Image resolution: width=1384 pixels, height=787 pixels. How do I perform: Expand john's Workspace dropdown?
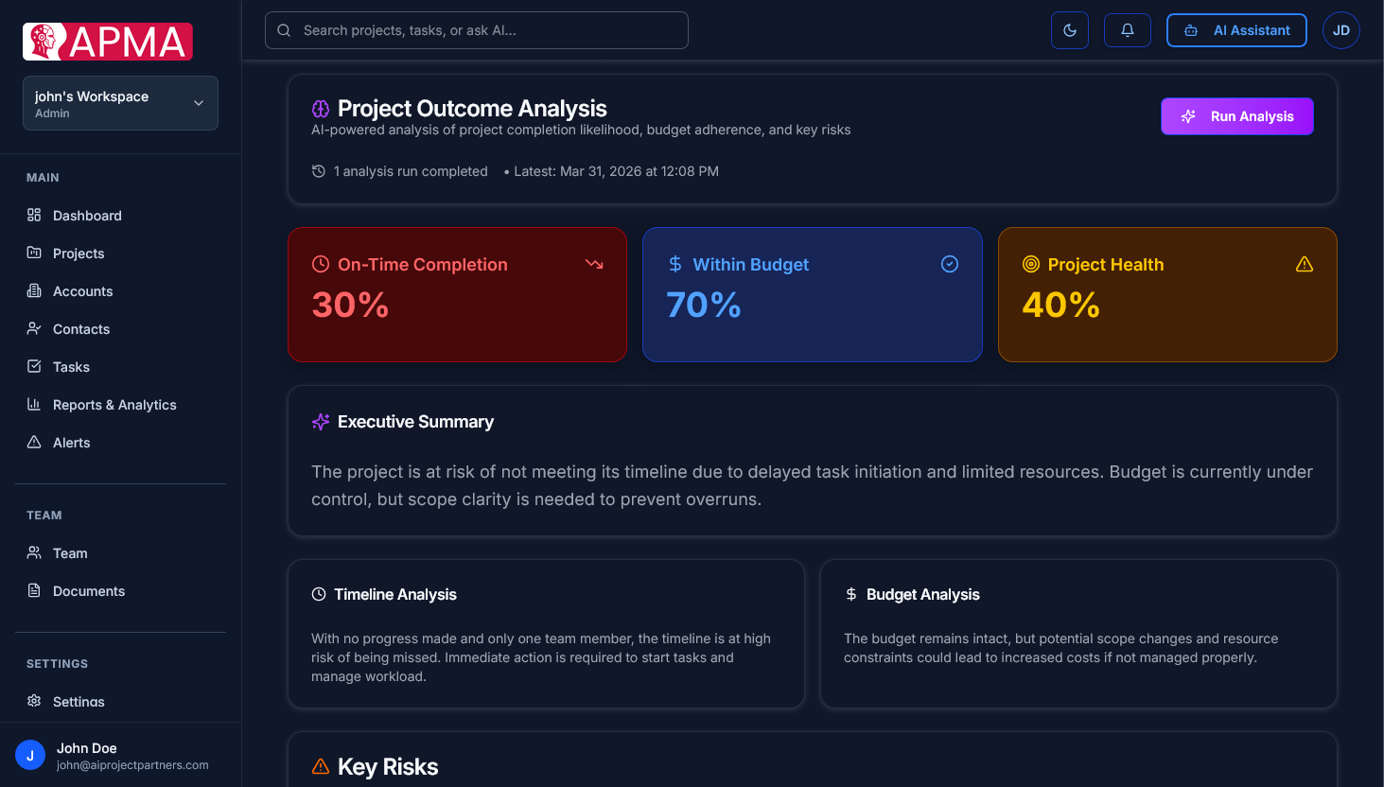coord(120,102)
